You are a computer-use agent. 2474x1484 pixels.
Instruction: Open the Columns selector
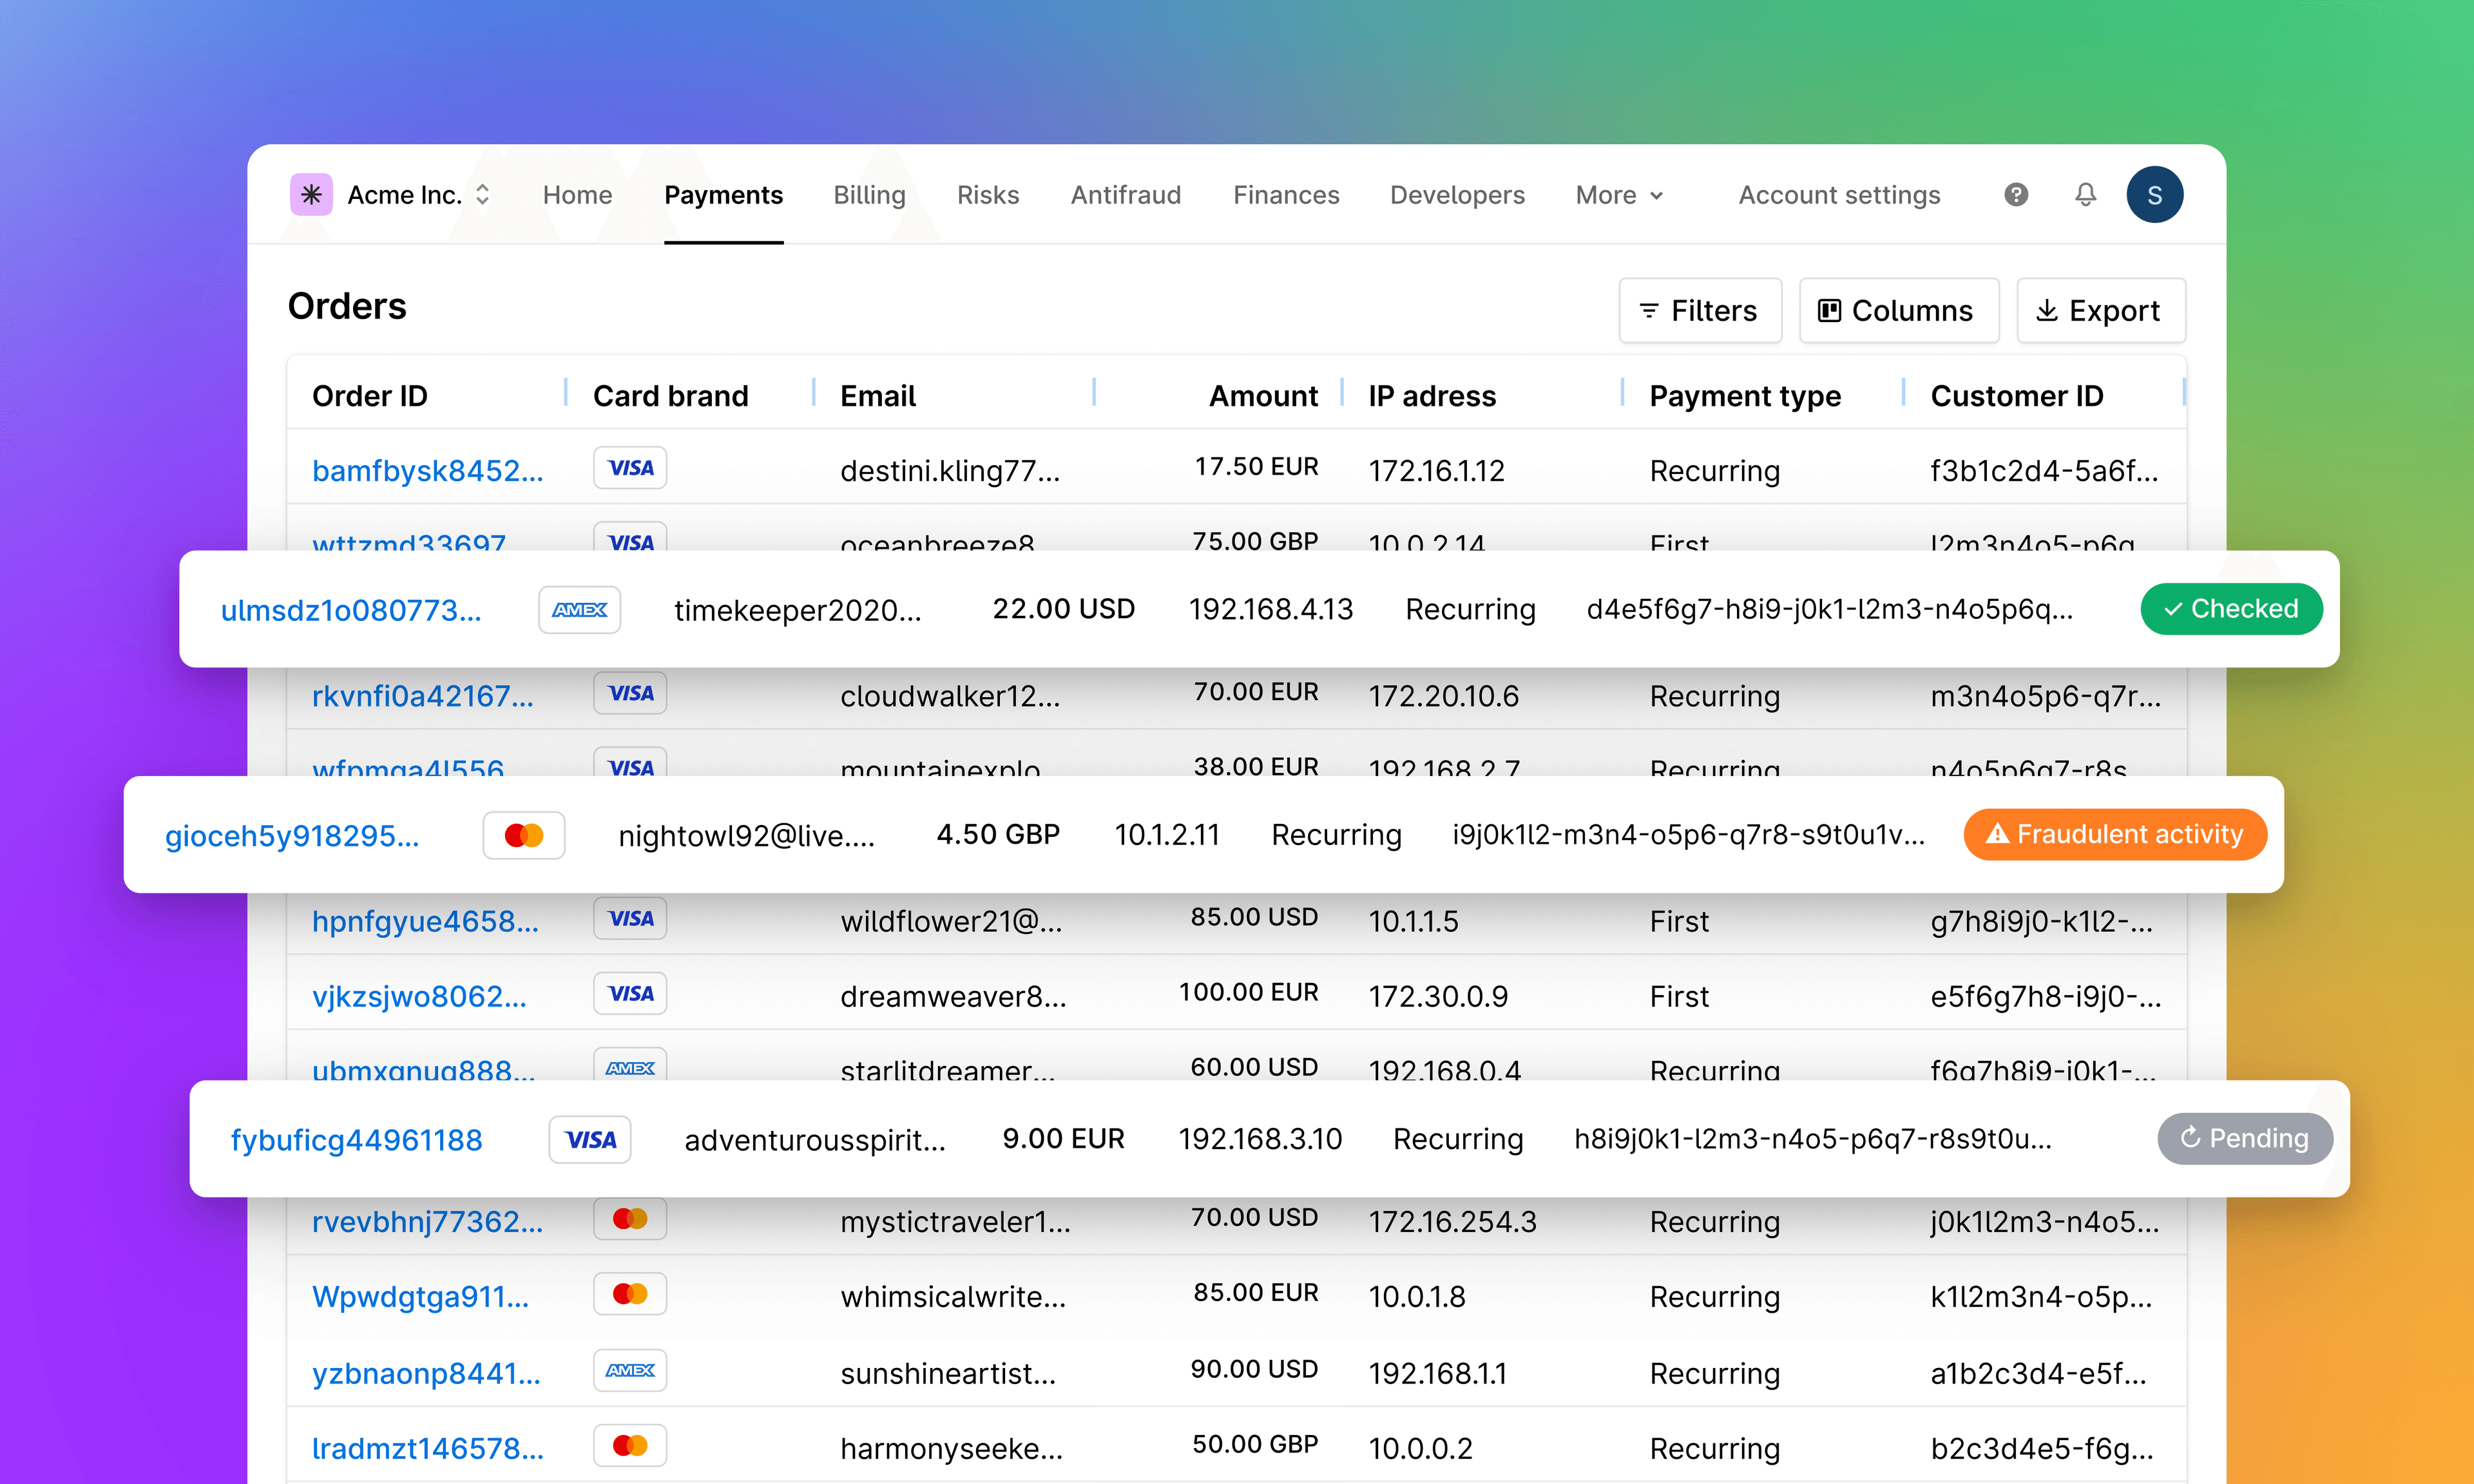click(1897, 310)
